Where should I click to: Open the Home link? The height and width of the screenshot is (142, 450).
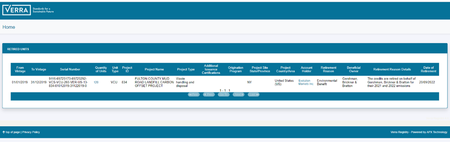pos(8,27)
